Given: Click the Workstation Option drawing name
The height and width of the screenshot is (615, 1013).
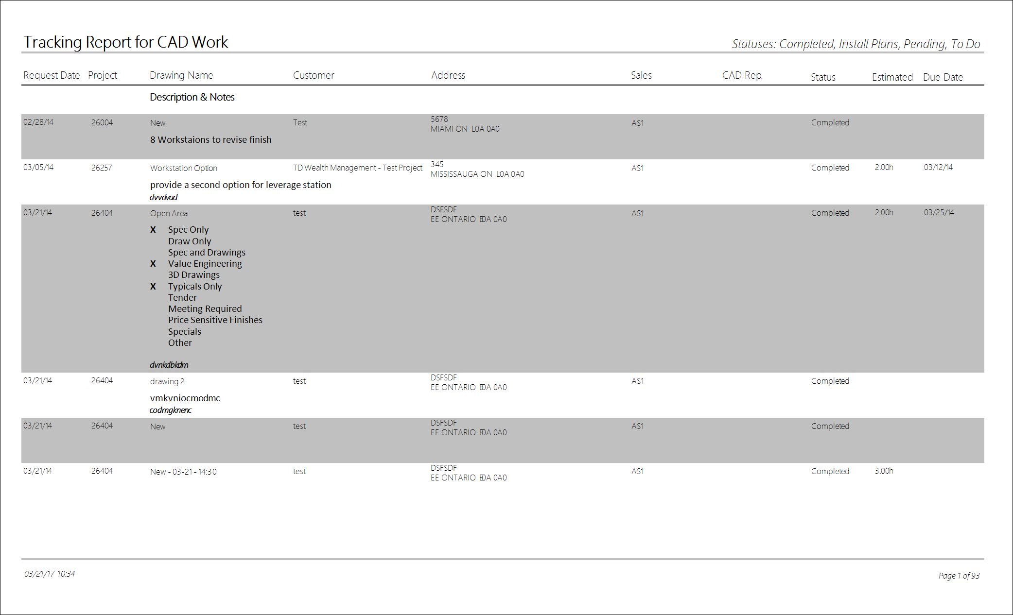Looking at the screenshot, I should coord(184,168).
